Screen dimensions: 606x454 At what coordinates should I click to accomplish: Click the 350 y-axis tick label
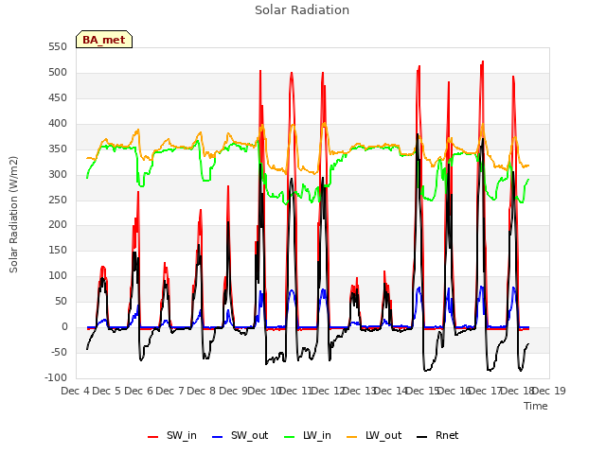click(x=58, y=149)
